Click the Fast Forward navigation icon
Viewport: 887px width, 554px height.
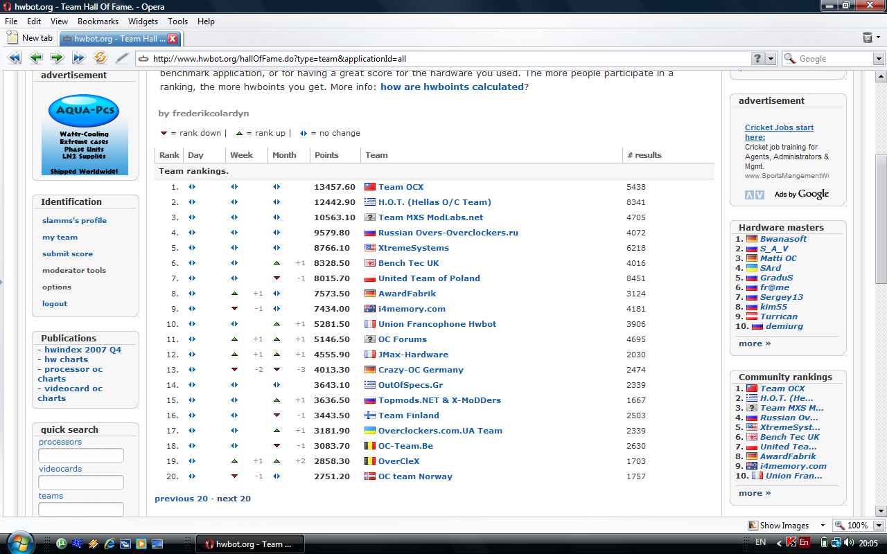(x=79, y=58)
